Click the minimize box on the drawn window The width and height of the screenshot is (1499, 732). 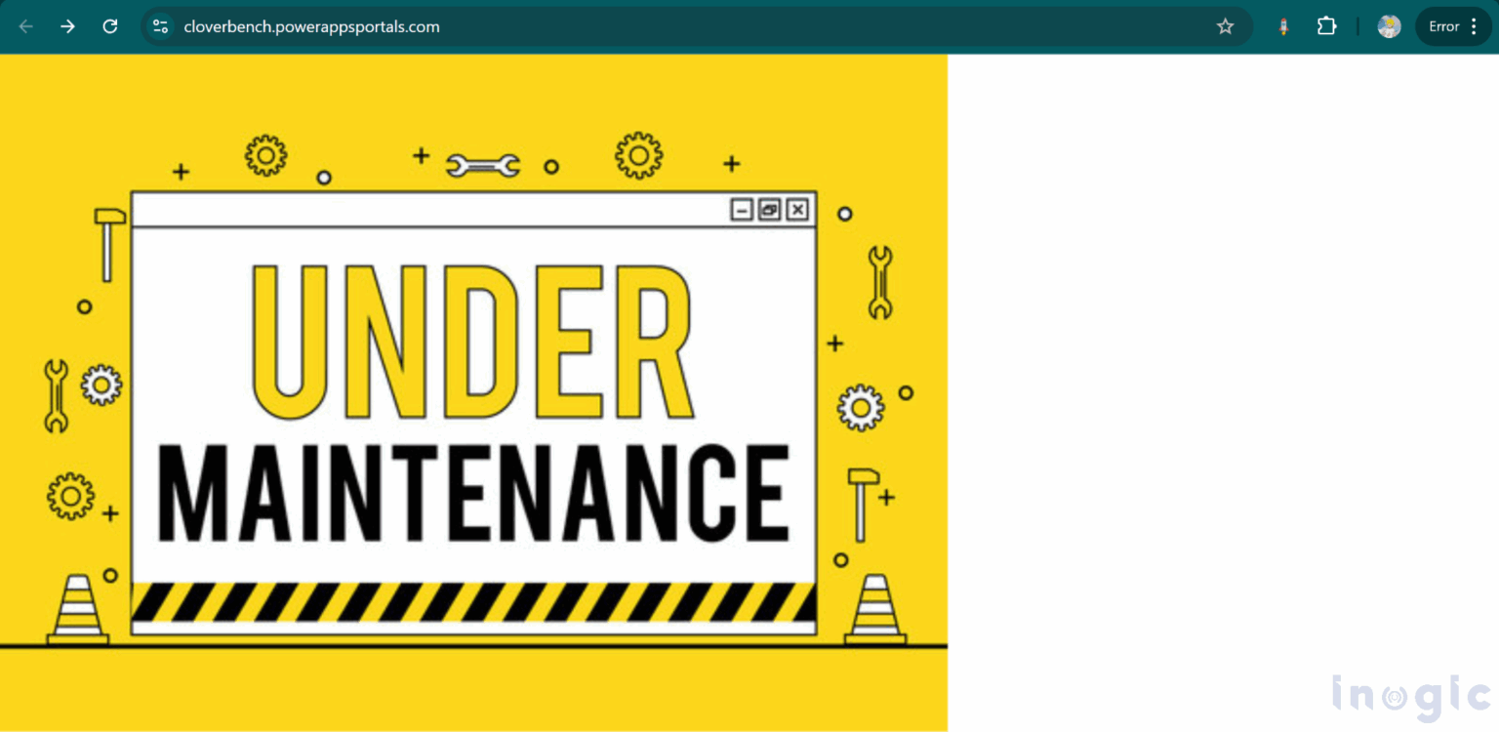click(x=743, y=210)
